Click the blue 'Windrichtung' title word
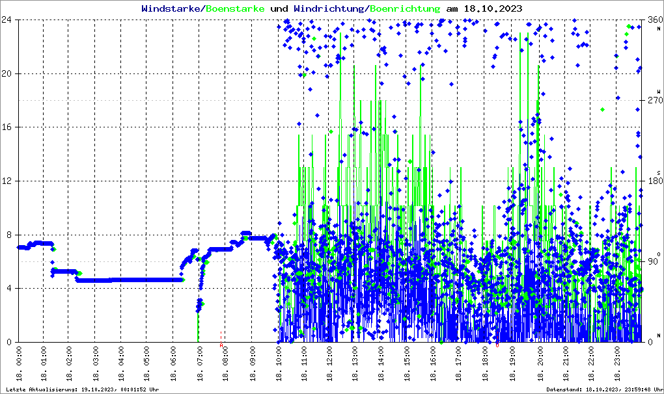This screenshot has height=394, width=664. pyautogui.click(x=329, y=8)
